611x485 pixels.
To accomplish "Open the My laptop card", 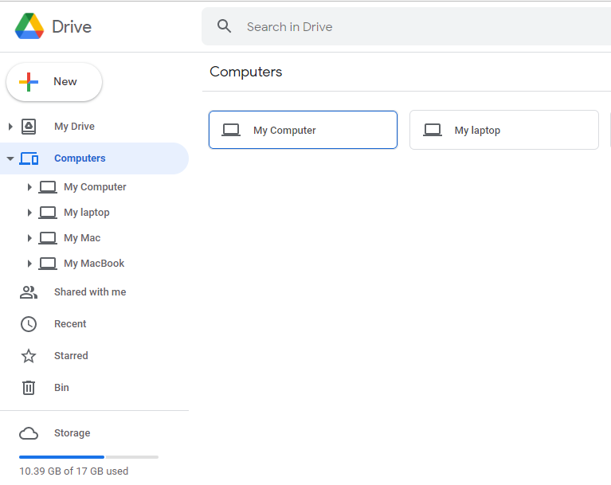I will tap(503, 130).
